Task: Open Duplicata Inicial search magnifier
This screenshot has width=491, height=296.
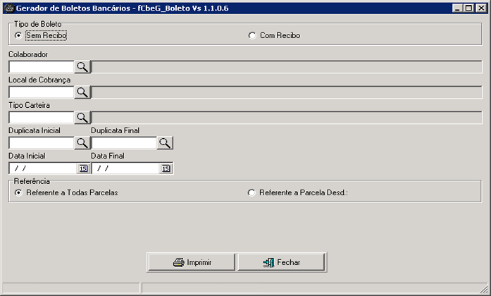Action: tap(82, 143)
